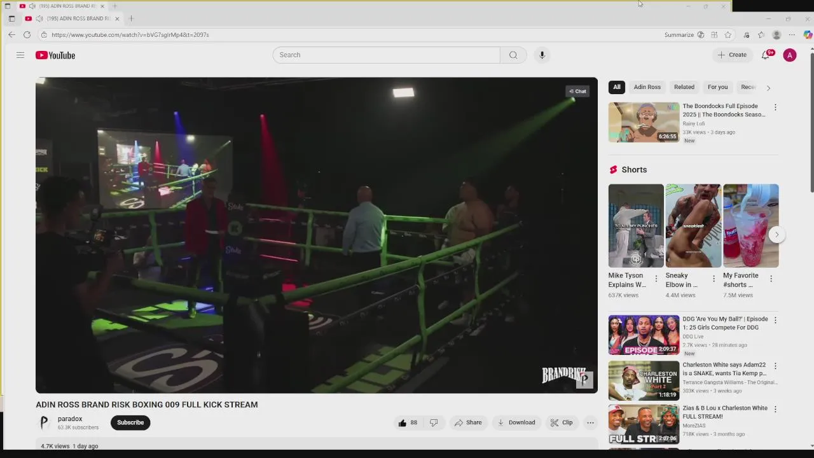814x458 pixels.
Task: Close the ADIN ROSS tab in front window
Action: (117, 19)
